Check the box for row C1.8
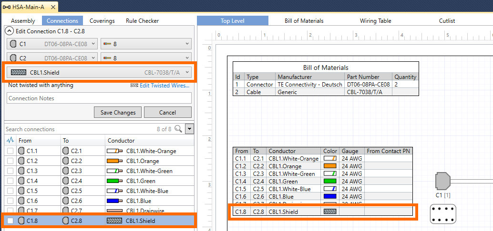The width and height of the screenshot is (493, 231). tap(10, 221)
